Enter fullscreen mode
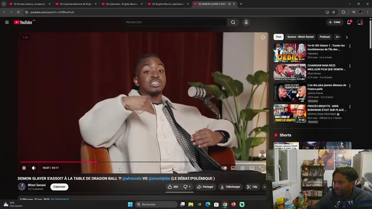This screenshot has width=372, height=209. coord(261,168)
